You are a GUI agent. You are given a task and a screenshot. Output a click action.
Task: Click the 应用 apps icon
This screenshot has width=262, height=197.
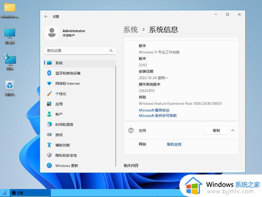[x=49, y=104]
